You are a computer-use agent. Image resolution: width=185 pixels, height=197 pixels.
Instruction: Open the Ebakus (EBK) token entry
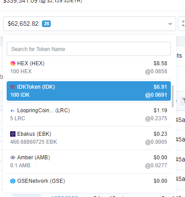click(x=89, y=138)
